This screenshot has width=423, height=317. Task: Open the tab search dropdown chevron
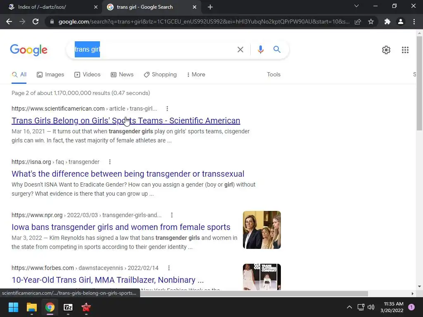pos(356,6)
